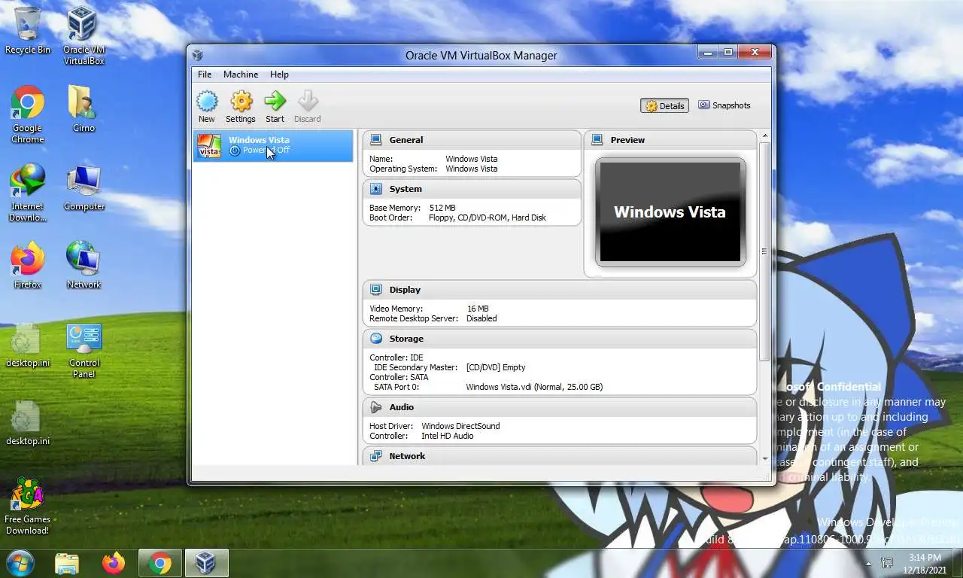
Task: Open the Machine menu
Action: (241, 75)
